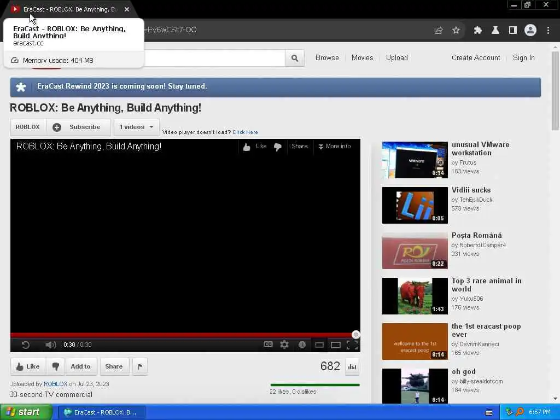Open the Chrome profile avatar
The height and width of the screenshot is (420, 560).
[530, 31]
